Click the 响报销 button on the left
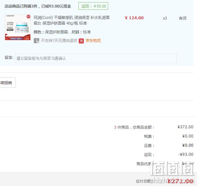This screenshot has height=186, width=197. pyautogui.click(x=7, y=83)
